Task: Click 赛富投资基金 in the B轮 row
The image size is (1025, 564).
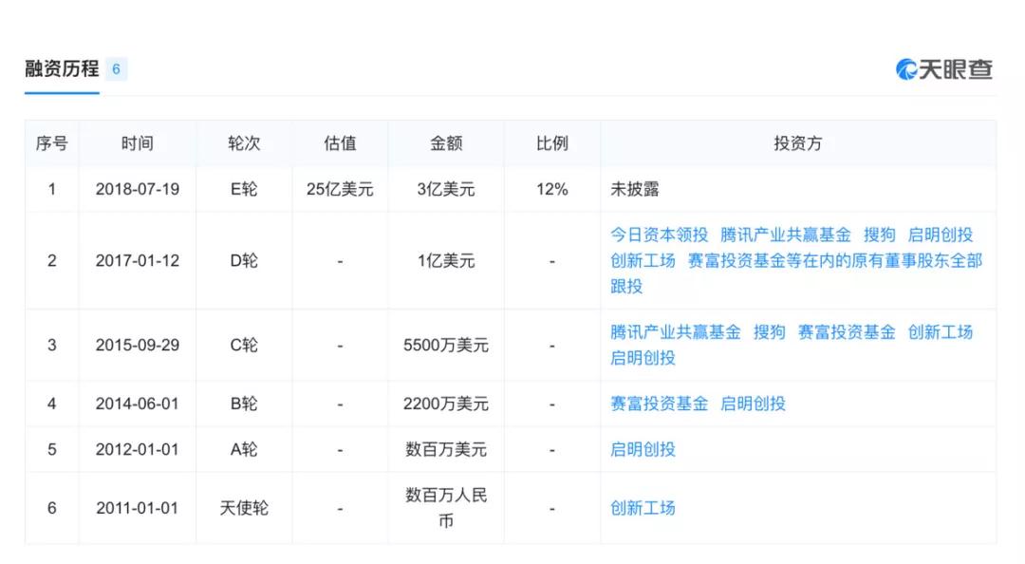Action: [659, 404]
